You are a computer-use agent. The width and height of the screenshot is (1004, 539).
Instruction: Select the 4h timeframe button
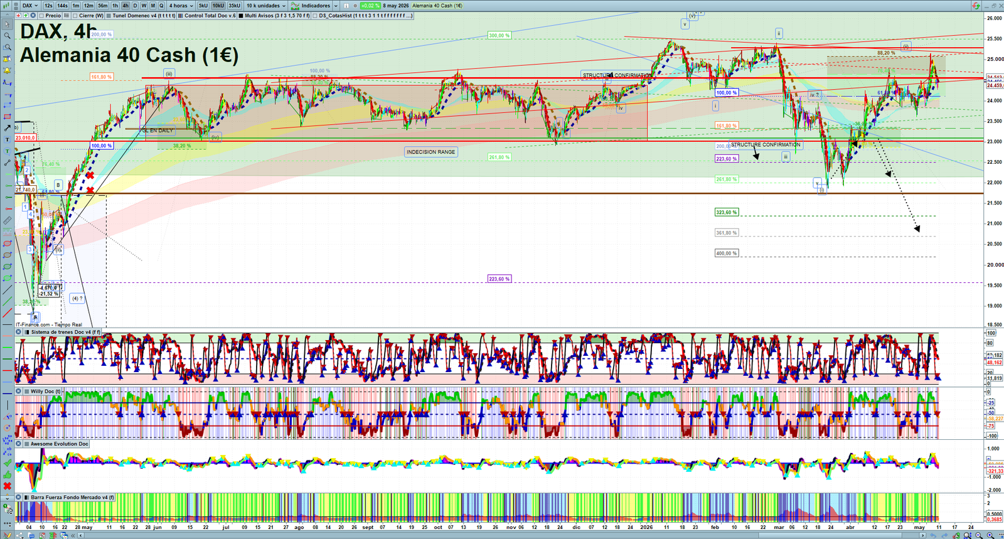coord(125,6)
